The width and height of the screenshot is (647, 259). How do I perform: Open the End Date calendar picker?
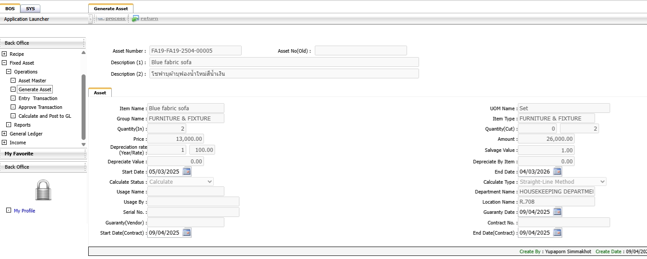pyautogui.click(x=557, y=171)
